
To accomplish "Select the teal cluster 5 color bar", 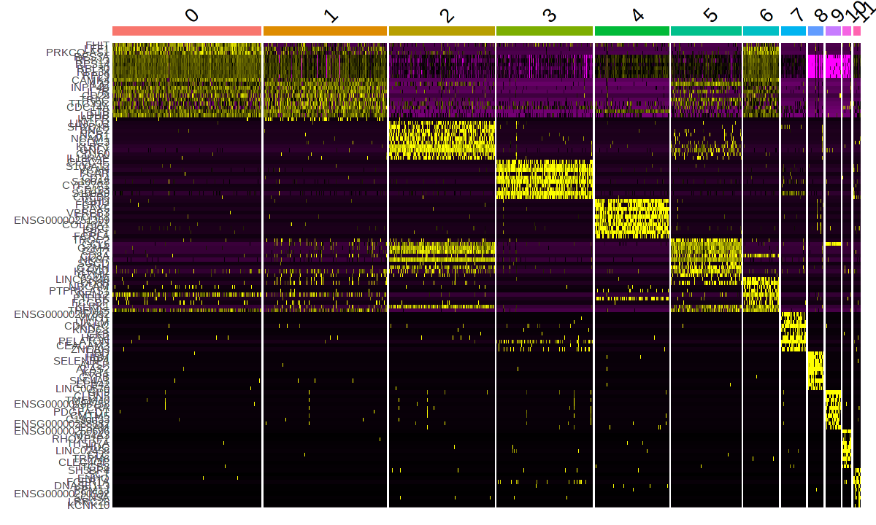I will coord(706,31).
